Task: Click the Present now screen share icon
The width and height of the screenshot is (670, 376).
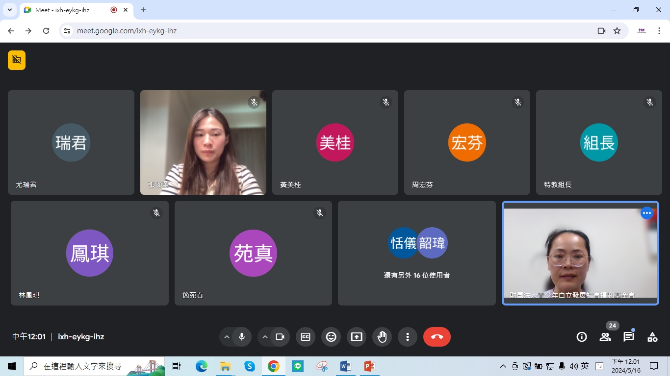Action: pos(357,337)
